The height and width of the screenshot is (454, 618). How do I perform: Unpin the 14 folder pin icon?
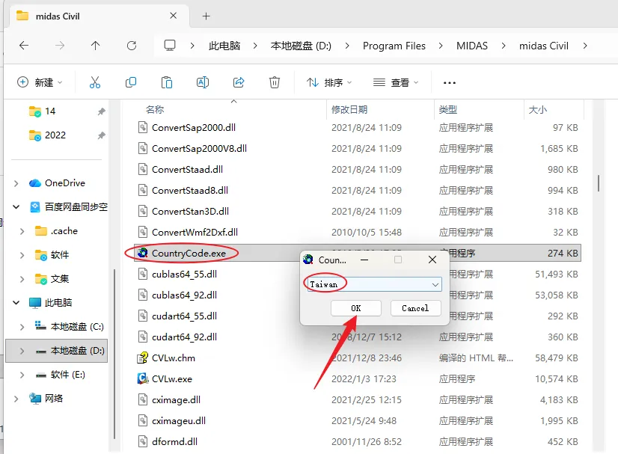101,111
